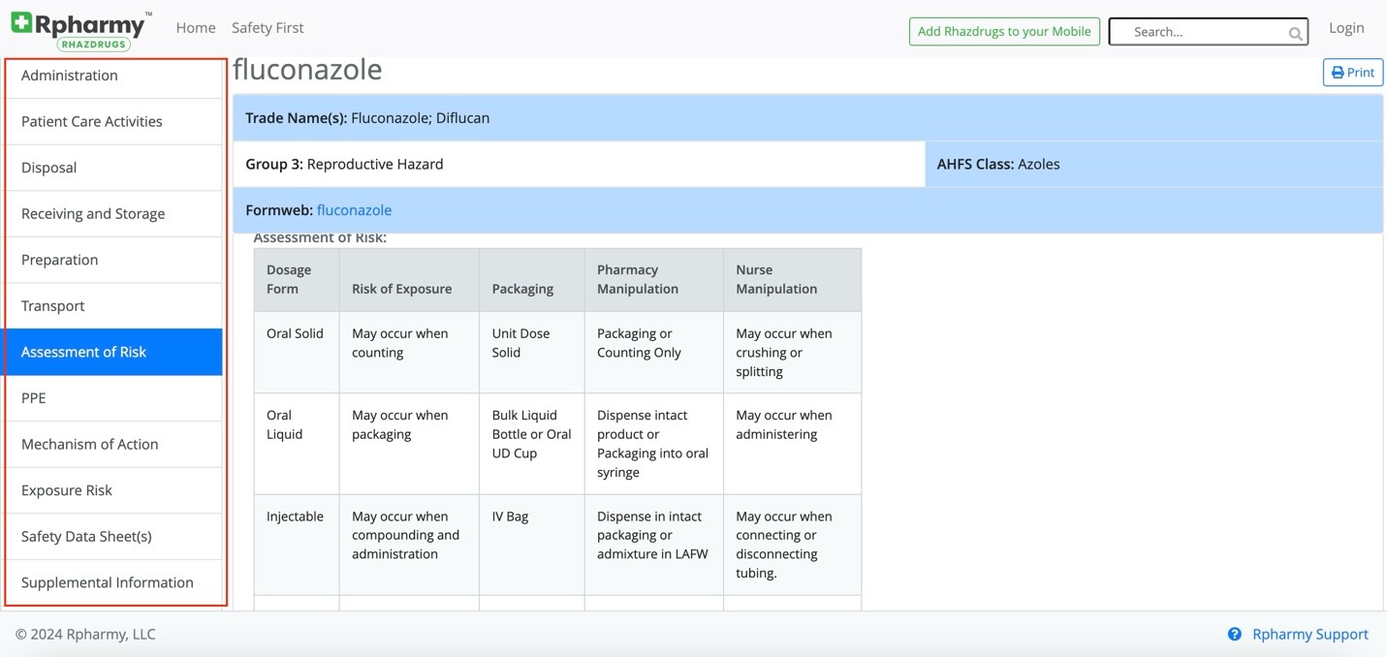Click the Print button

pos(1352,73)
